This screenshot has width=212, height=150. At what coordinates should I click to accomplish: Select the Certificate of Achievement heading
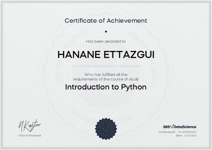(x=106, y=20)
